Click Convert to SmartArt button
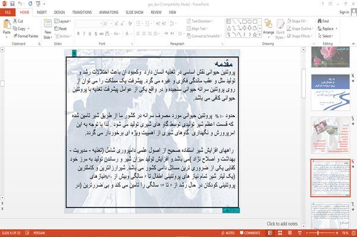The height and width of the screenshot is (237, 357). click(204, 36)
